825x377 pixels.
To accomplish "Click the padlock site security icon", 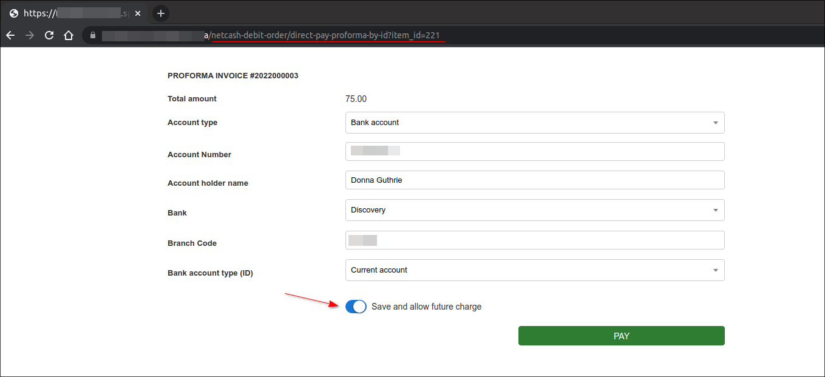I will pyautogui.click(x=93, y=35).
